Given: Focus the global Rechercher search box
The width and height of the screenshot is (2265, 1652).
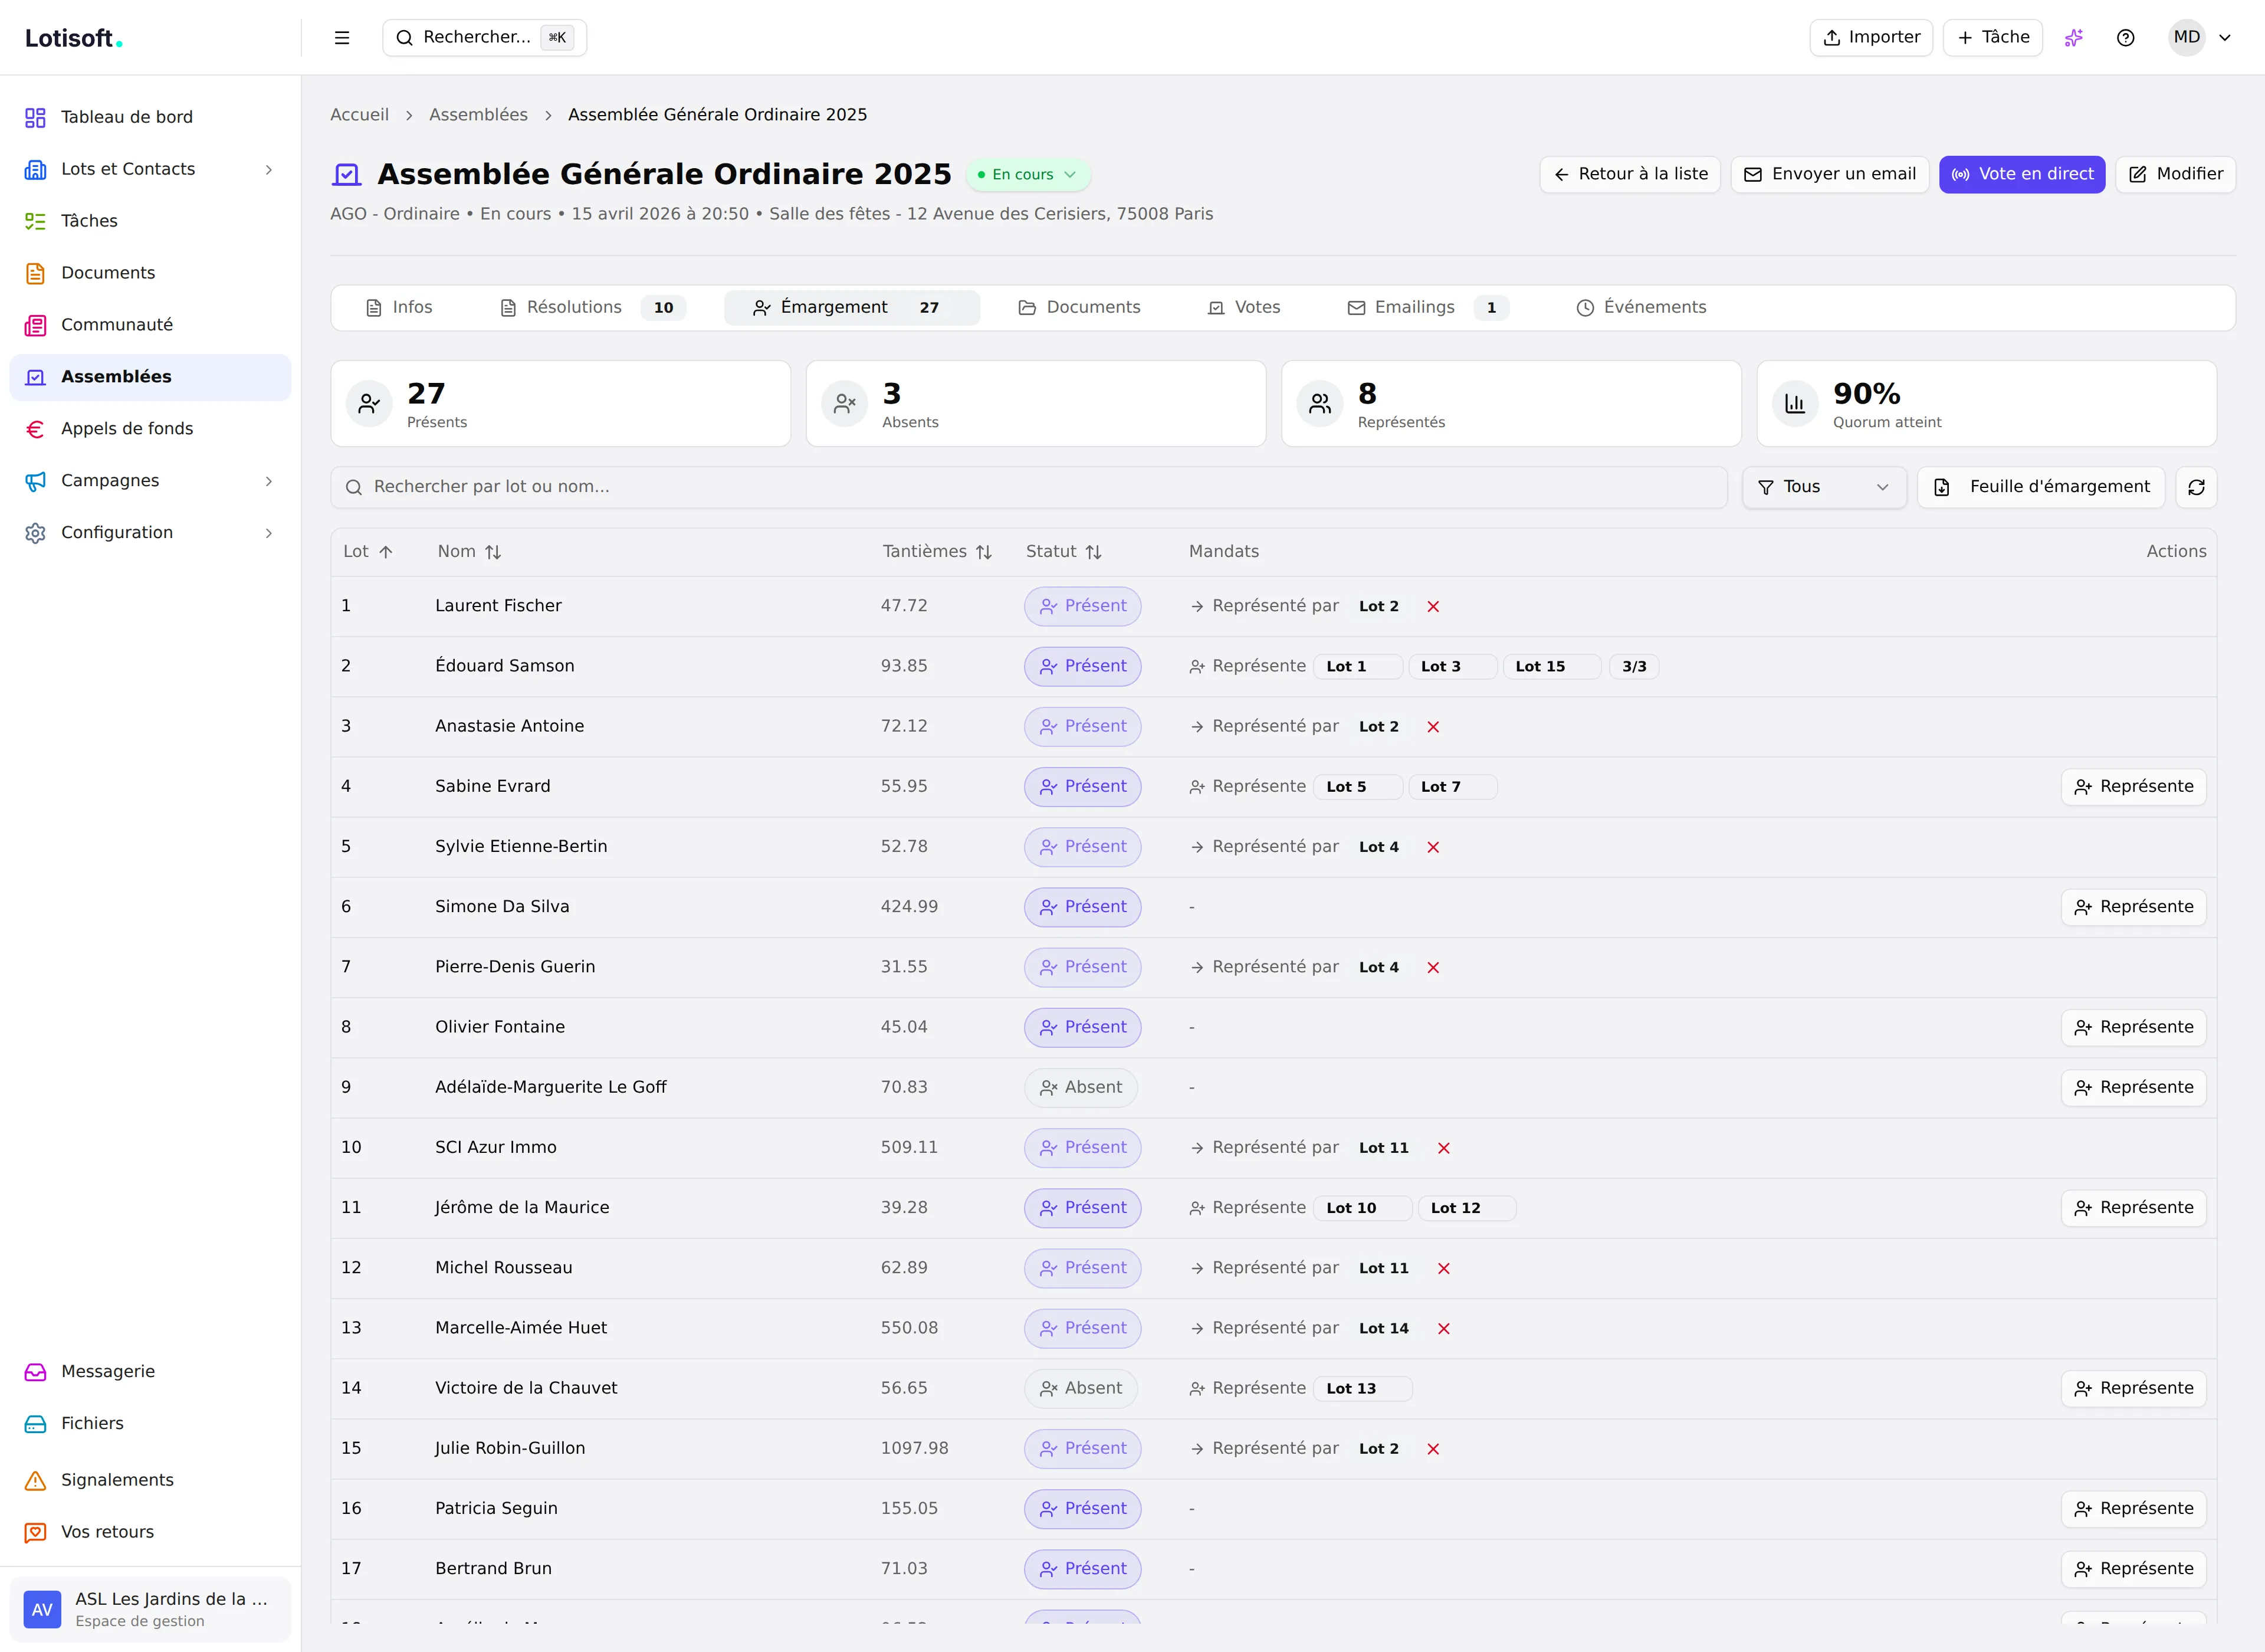Looking at the screenshot, I should pyautogui.click(x=485, y=38).
